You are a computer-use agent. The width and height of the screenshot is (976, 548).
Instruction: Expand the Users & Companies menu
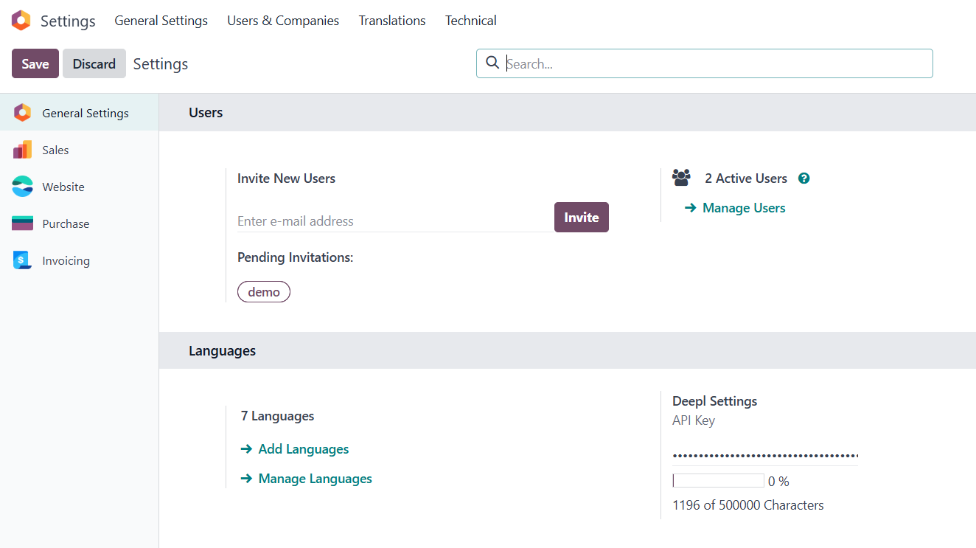pyautogui.click(x=283, y=21)
